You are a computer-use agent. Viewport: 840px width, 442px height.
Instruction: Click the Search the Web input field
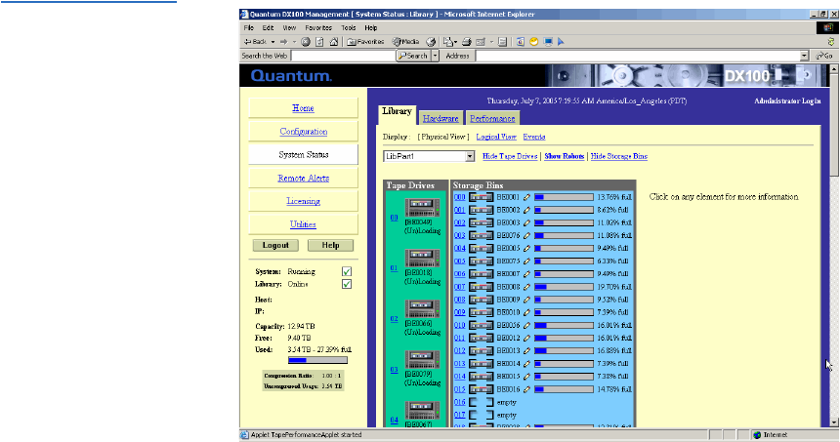click(x=342, y=56)
